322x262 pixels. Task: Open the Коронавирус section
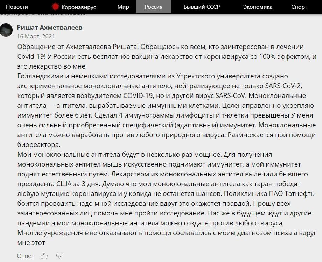pyautogui.click(x=79, y=7)
